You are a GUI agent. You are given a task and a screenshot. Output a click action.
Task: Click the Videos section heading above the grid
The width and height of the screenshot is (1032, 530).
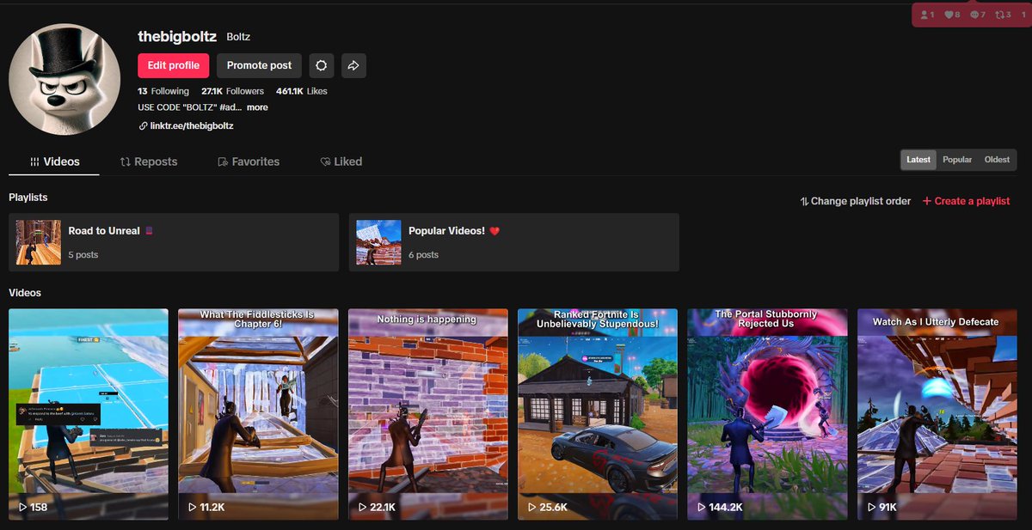[x=25, y=293]
